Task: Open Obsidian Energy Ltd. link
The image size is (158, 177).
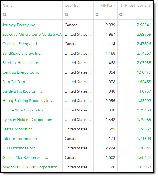Action: coord(20,44)
